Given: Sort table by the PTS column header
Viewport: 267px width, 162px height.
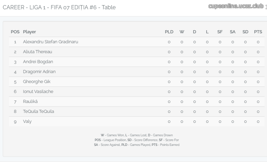Looking at the screenshot, I should pos(258,32).
